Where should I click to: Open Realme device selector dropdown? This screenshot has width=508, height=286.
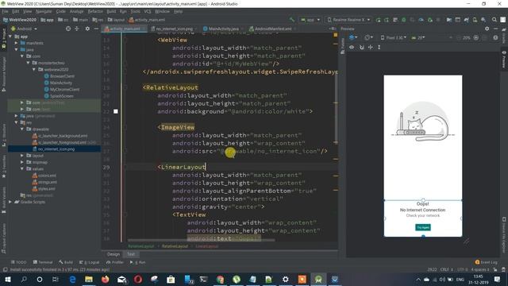pyautogui.click(x=348, y=20)
